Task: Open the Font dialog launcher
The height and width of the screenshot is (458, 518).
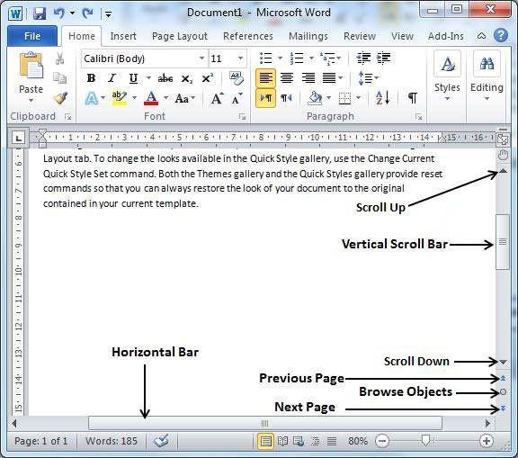Action: pos(243,117)
